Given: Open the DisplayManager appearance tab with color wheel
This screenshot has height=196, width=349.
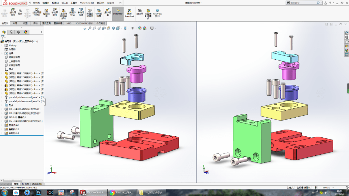Looking at the screenshot, I should point(26,32).
